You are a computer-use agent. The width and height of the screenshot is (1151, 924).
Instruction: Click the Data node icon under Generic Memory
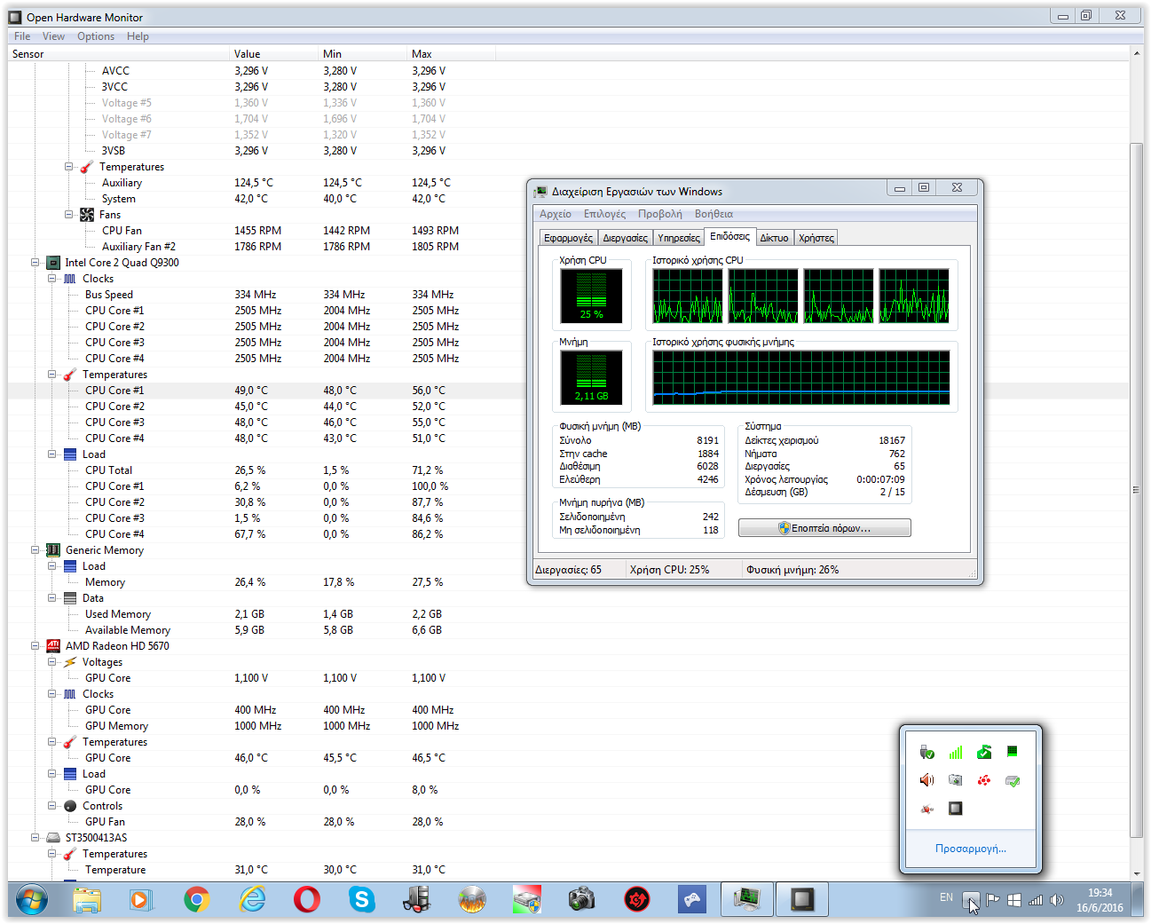(x=70, y=598)
